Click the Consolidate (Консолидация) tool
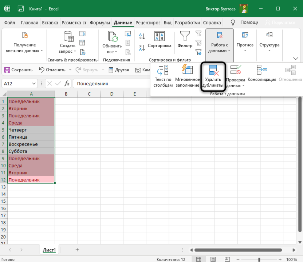The height and width of the screenshot is (262, 303). point(261,74)
